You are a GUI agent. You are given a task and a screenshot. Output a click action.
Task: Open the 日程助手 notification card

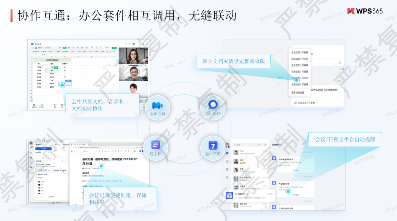249,196
